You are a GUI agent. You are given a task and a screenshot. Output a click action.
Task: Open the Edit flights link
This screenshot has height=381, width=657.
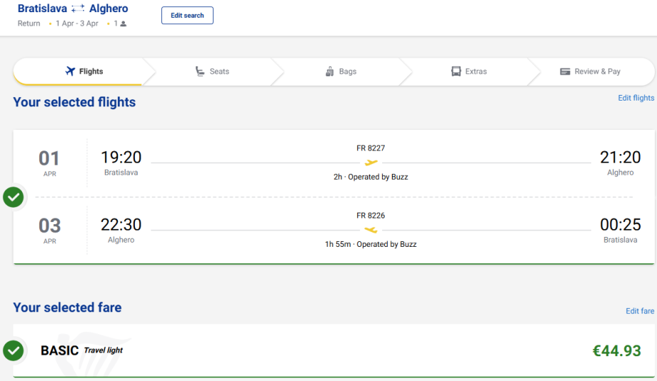pos(636,98)
